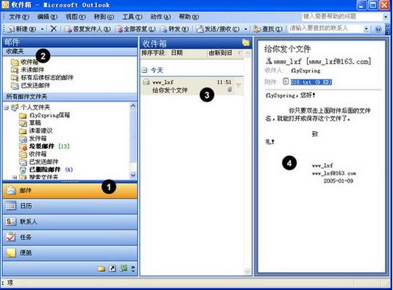The width and height of the screenshot is (393, 290).
Task: Select Inbox (收件箱) in Favorites
Action: click(x=24, y=62)
